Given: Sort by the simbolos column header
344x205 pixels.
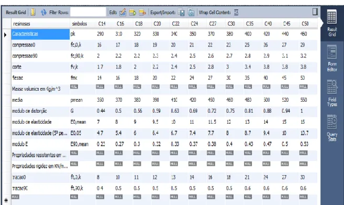Looking at the screenshot, I should tap(80, 24).
